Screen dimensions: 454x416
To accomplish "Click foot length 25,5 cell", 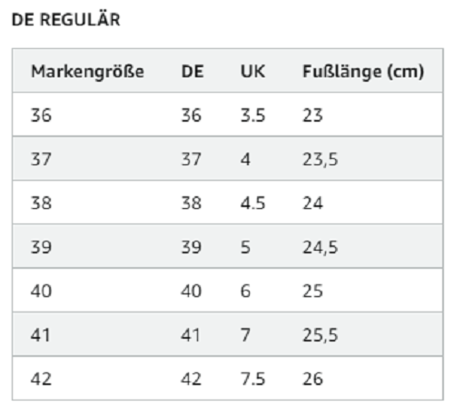I will point(321,335).
